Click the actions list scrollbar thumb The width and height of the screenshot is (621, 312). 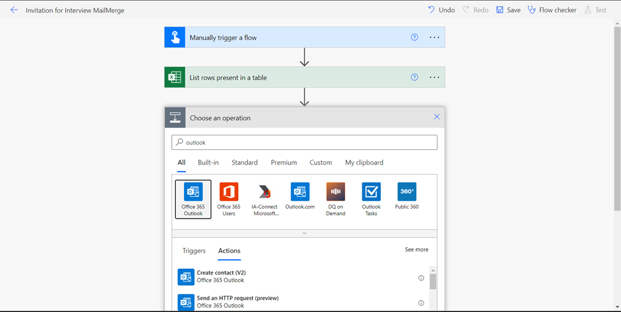click(433, 281)
